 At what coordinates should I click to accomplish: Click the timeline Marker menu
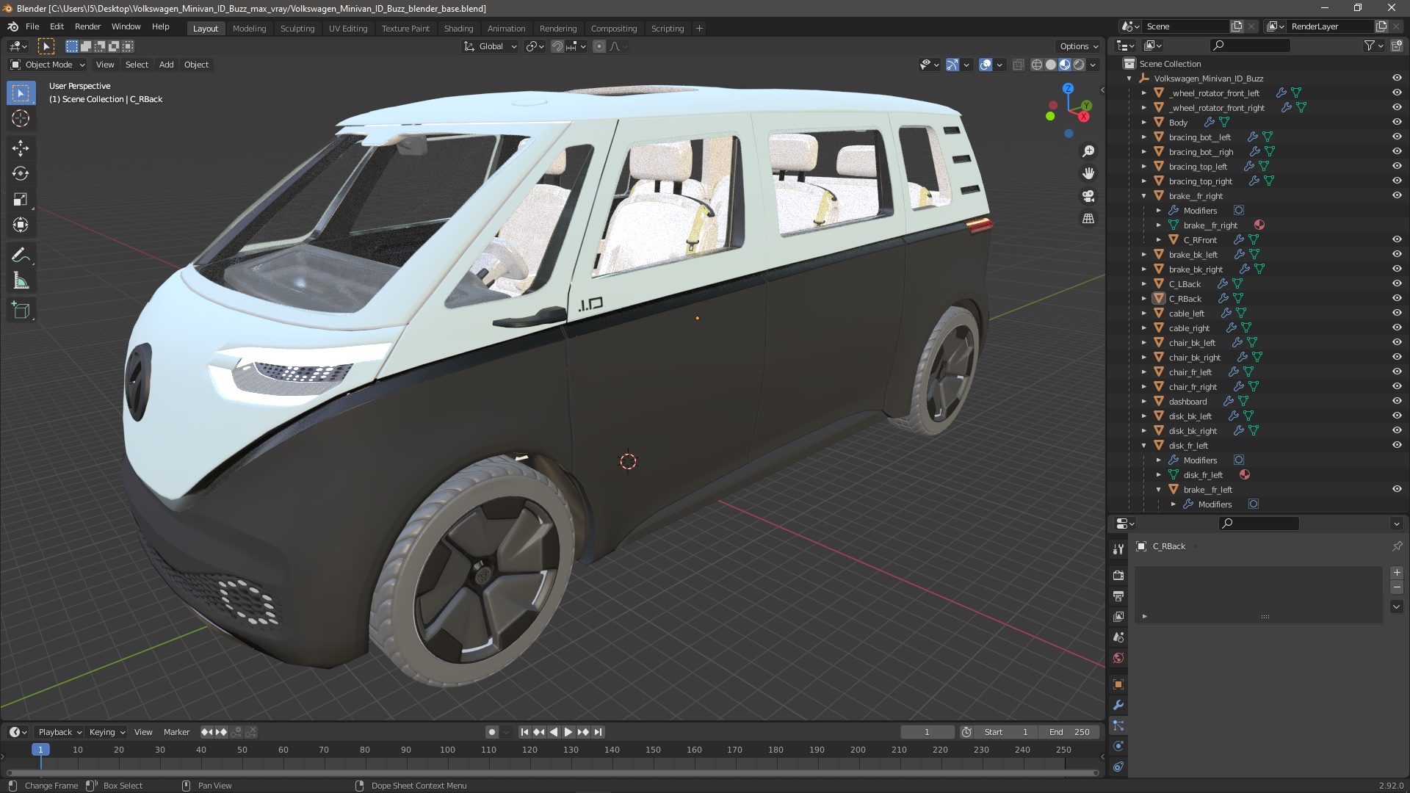coord(176,732)
